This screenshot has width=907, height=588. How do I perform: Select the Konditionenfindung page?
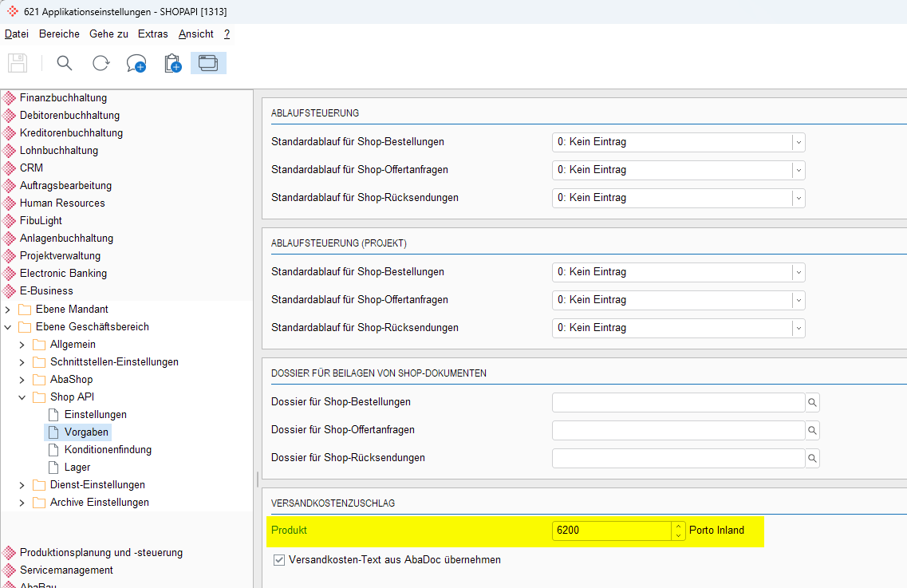tap(108, 449)
